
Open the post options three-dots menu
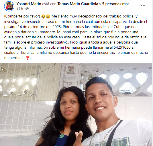pyautogui.click(x=143, y=6)
